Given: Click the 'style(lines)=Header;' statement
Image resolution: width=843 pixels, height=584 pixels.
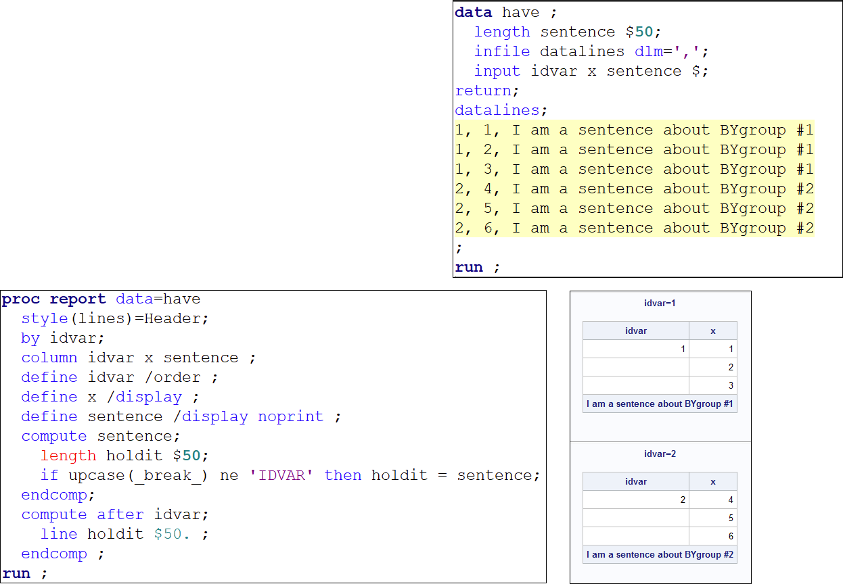Looking at the screenshot, I should click(x=115, y=319).
